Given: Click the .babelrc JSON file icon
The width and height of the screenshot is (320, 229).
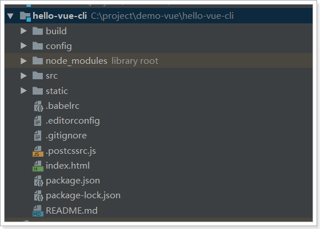Looking at the screenshot, I should point(38,107).
